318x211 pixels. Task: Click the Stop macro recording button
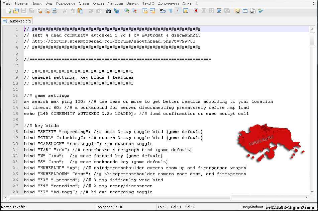(x=204, y=11)
